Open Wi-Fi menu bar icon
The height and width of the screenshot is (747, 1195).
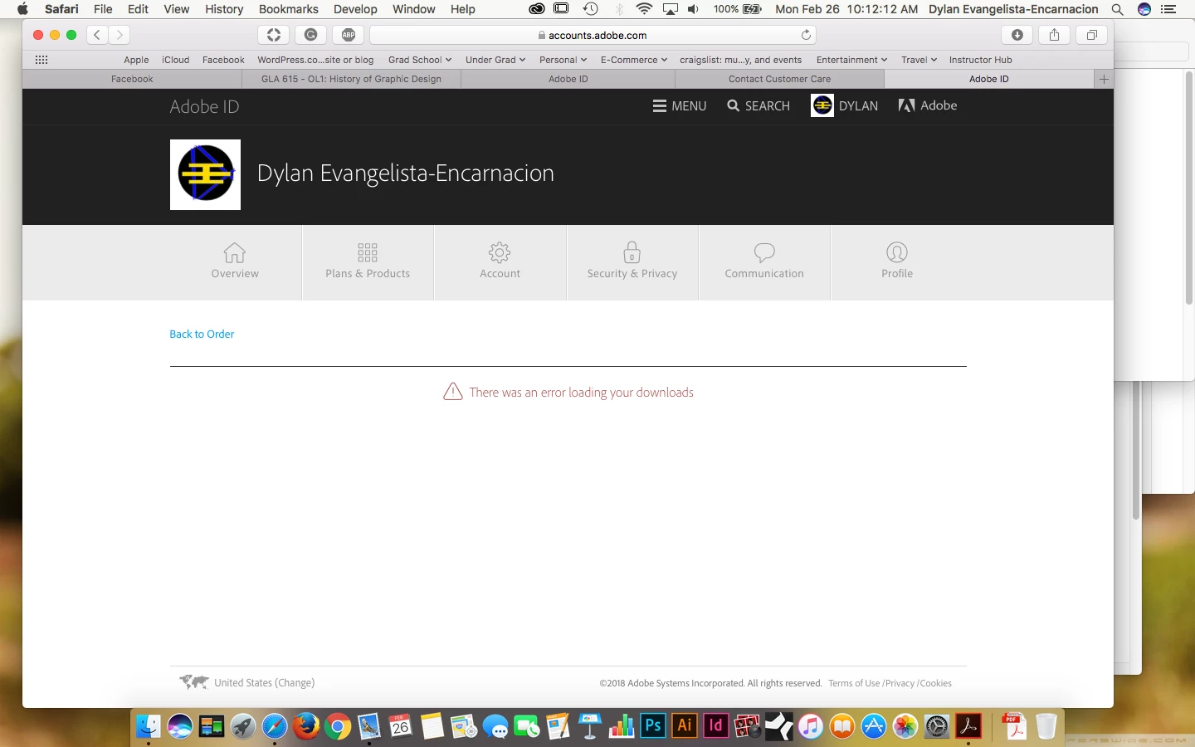[644, 9]
